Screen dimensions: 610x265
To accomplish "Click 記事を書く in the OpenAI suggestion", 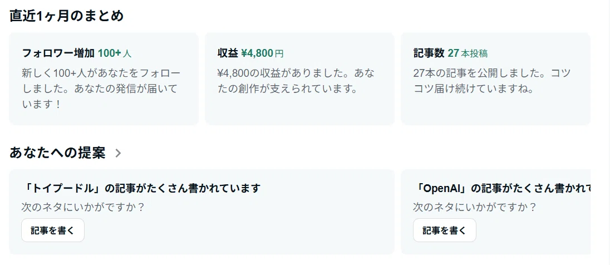I will (445, 230).
